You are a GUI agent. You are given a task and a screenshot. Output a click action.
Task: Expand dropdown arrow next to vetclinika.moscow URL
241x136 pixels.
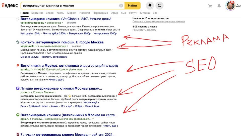[63, 23]
